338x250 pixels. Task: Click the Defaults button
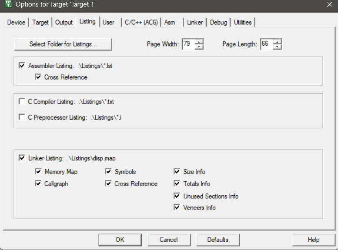(x=218, y=240)
